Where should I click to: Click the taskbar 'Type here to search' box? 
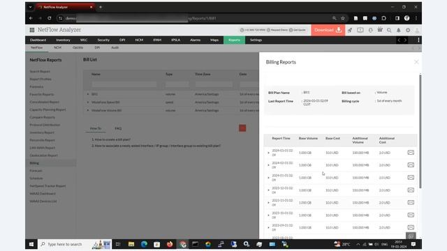pyautogui.click(x=75, y=244)
